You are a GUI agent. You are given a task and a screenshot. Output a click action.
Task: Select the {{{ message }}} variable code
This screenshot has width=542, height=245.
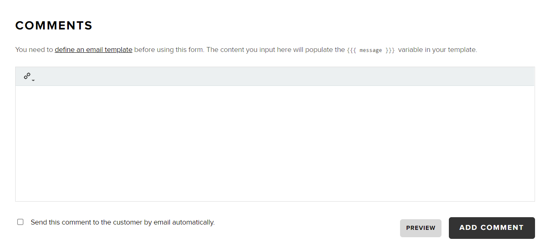[x=371, y=50]
